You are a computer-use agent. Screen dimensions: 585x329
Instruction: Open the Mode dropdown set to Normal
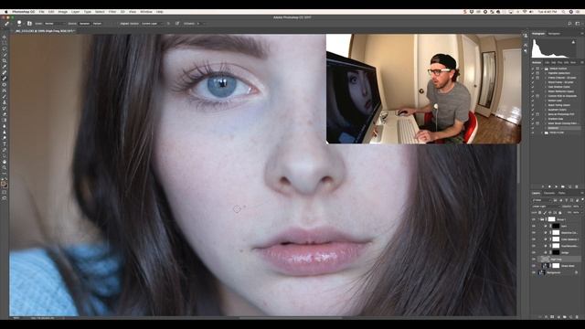point(55,24)
